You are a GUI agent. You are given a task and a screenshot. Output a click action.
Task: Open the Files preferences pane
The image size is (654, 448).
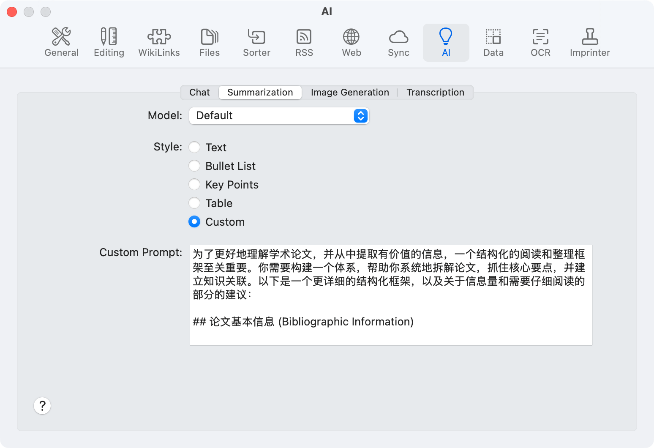pyautogui.click(x=210, y=42)
